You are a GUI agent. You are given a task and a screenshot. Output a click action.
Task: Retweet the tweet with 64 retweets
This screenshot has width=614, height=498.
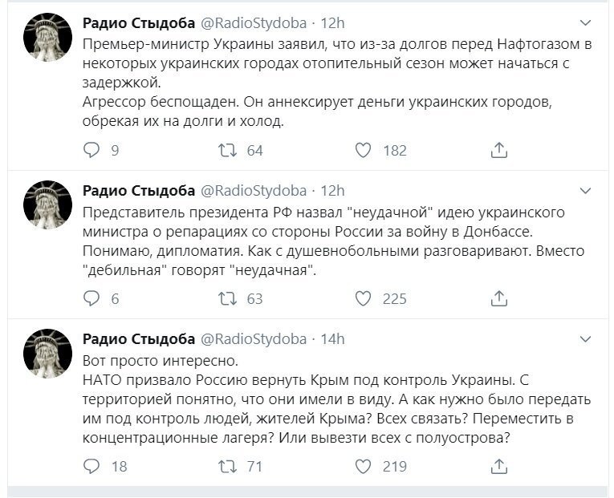coord(227,150)
